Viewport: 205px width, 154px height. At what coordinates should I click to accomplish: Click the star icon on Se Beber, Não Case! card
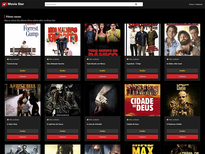(168, 59)
